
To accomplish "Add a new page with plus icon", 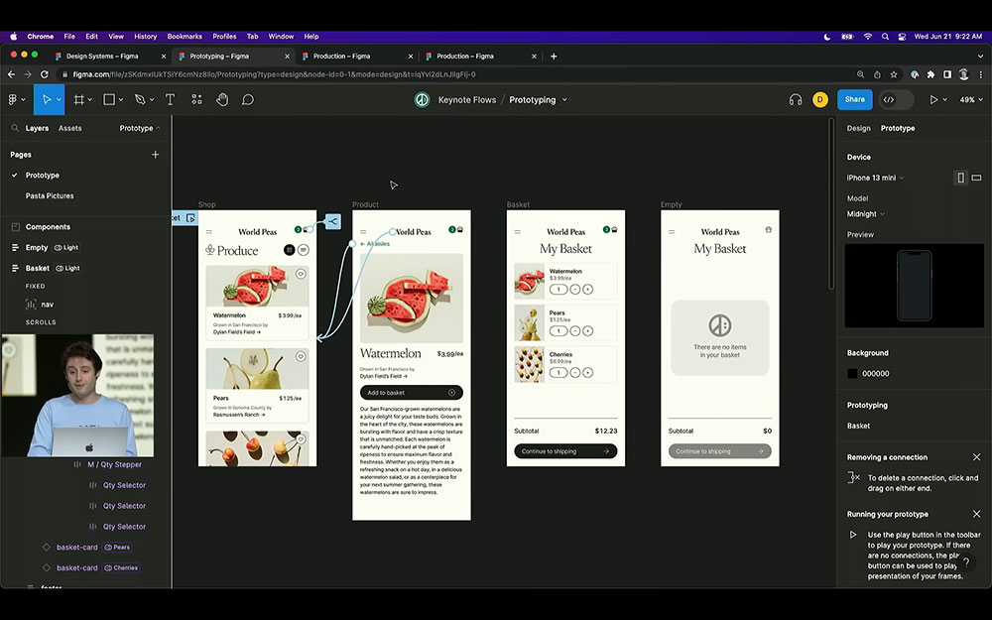I will pyautogui.click(x=155, y=155).
